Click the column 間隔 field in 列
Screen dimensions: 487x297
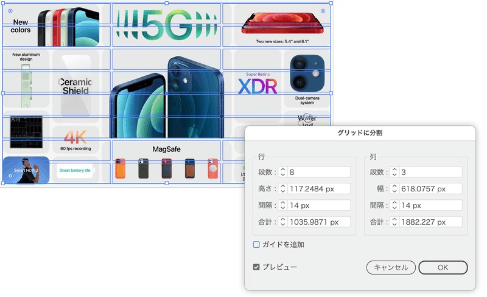click(431, 205)
